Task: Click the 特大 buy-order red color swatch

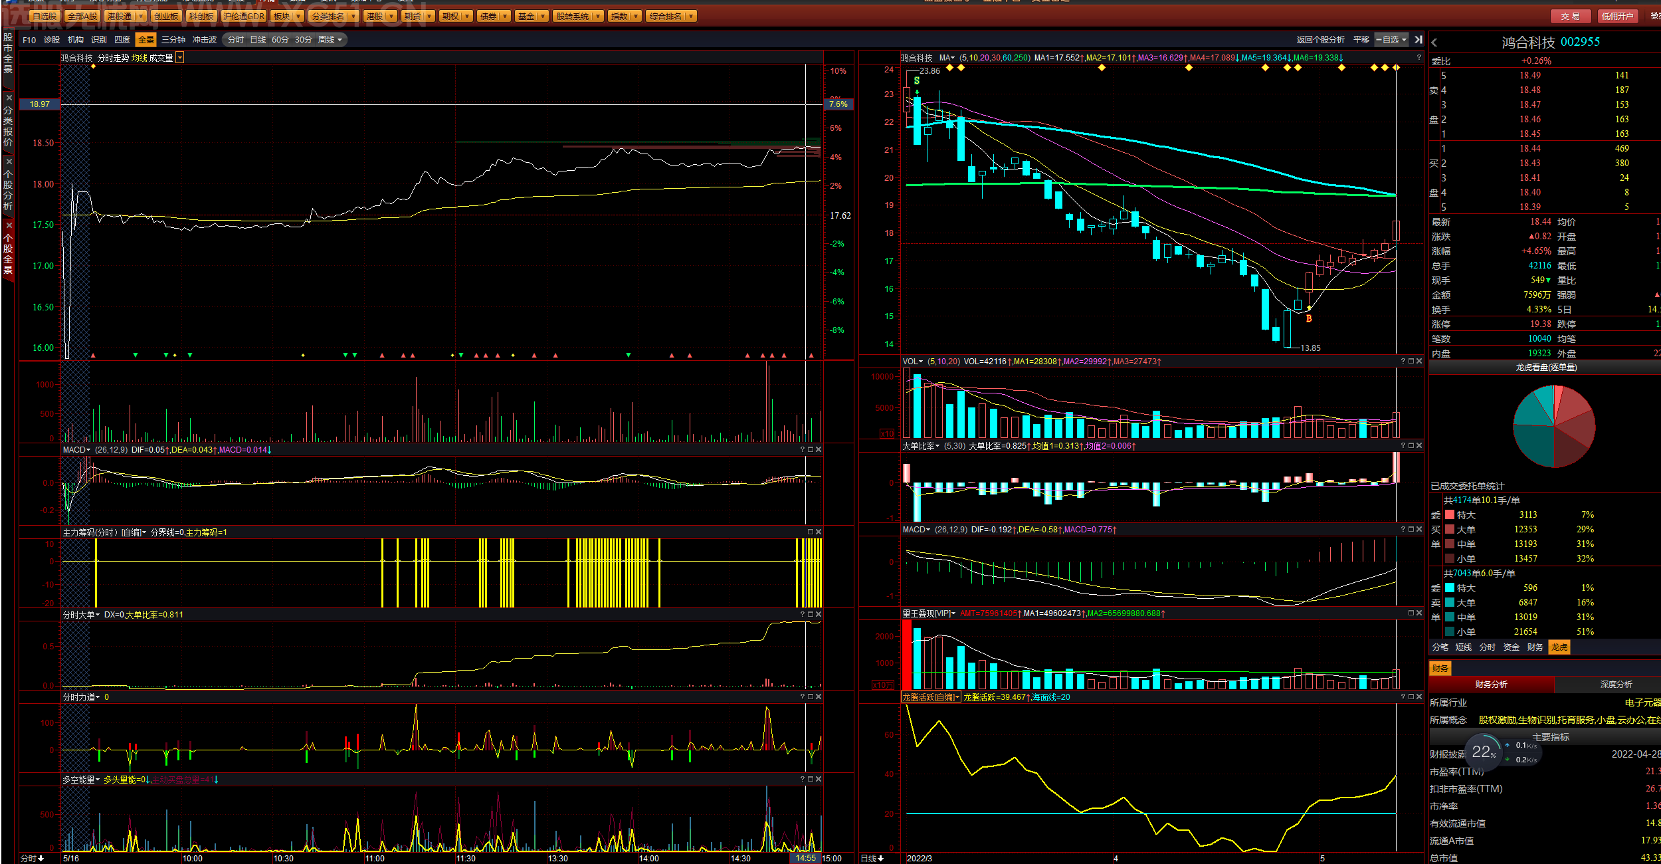Action: coord(1450,515)
